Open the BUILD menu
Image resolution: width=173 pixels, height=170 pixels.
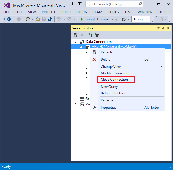pyautogui.click(x=66, y=12)
